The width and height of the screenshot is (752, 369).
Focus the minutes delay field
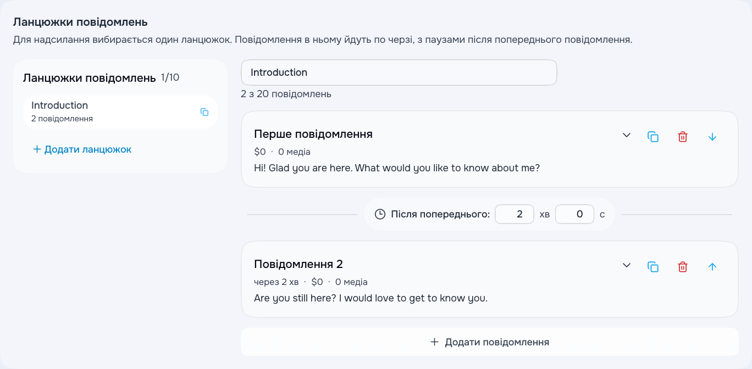coord(515,214)
